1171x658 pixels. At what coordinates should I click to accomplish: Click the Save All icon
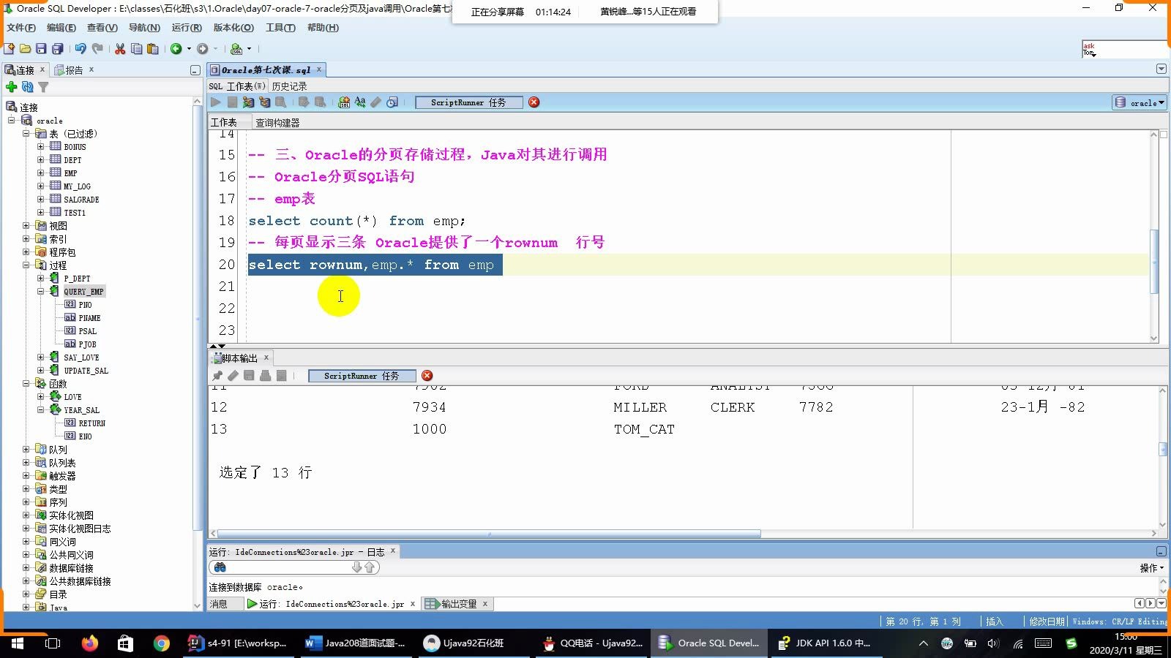[x=57, y=49]
